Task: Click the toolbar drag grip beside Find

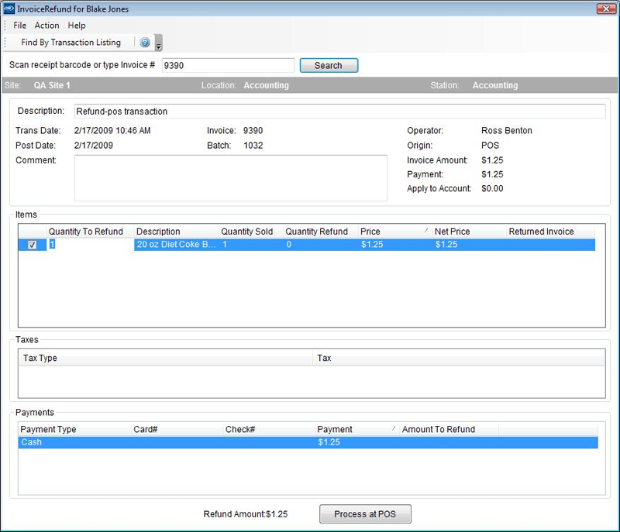Action: coord(5,43)
